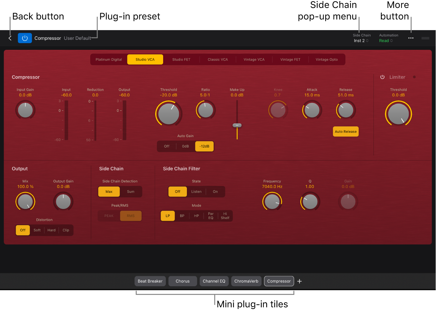Choose Par EQ filter mode

pyautogui.click(x=211, y=216)
